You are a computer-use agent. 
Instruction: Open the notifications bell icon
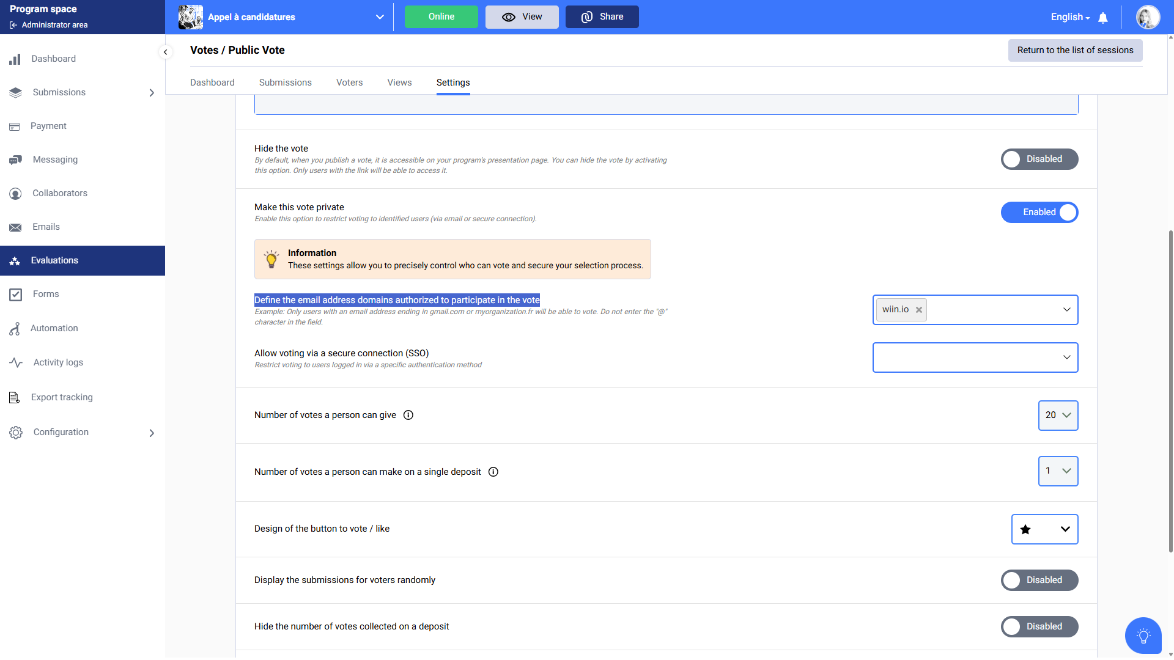pos(1102,18)
